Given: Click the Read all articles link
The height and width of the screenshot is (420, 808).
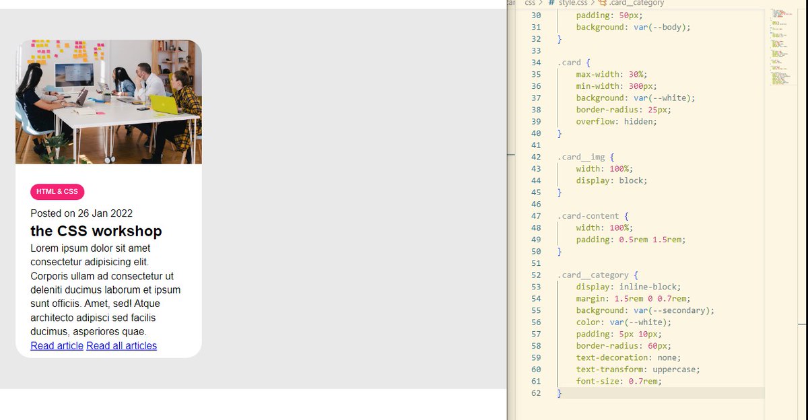Looking at the screenshot, I should coord(121,345).
